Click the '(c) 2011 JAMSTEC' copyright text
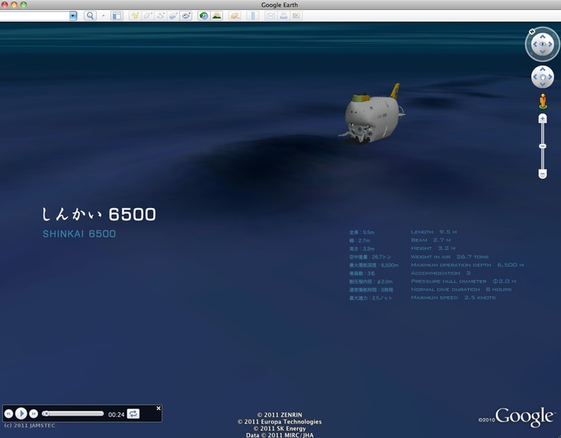This screenshot has width=561, height=438. [x=30, y=425]
